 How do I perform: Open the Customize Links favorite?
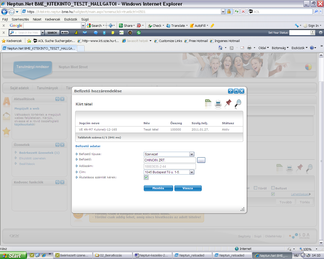[x=168, y=41]
